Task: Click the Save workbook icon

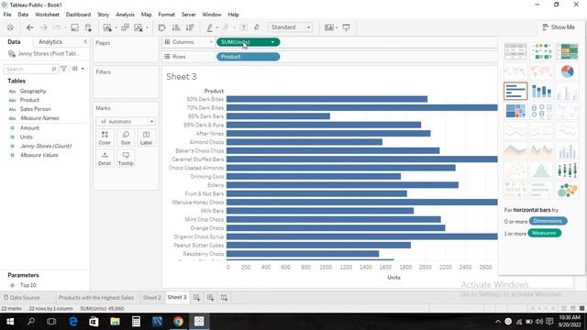Action: click(74, 27)
